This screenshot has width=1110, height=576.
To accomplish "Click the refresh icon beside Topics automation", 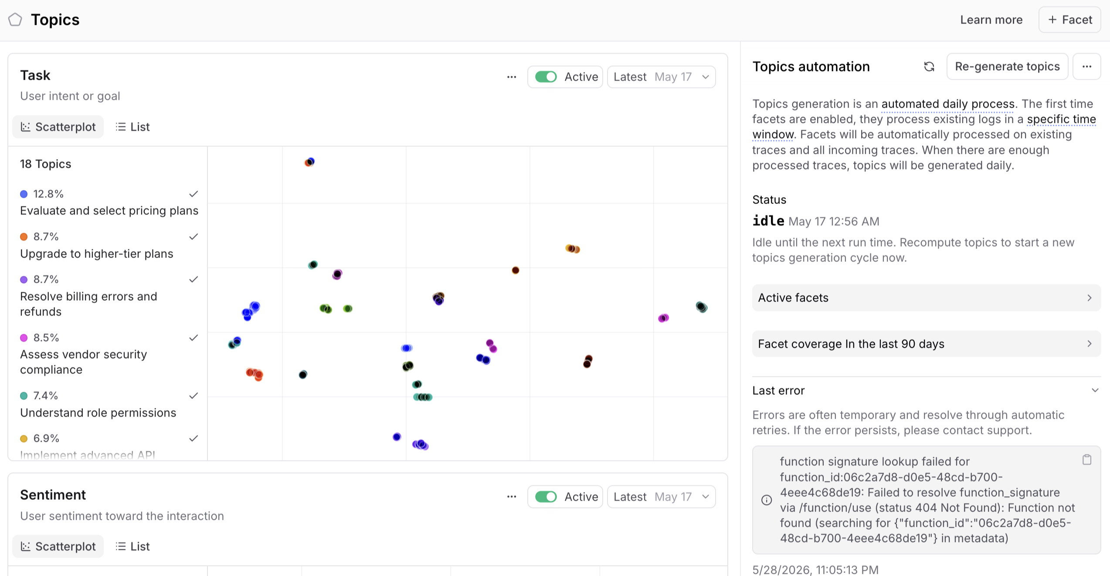I will [x=929, y=67].
